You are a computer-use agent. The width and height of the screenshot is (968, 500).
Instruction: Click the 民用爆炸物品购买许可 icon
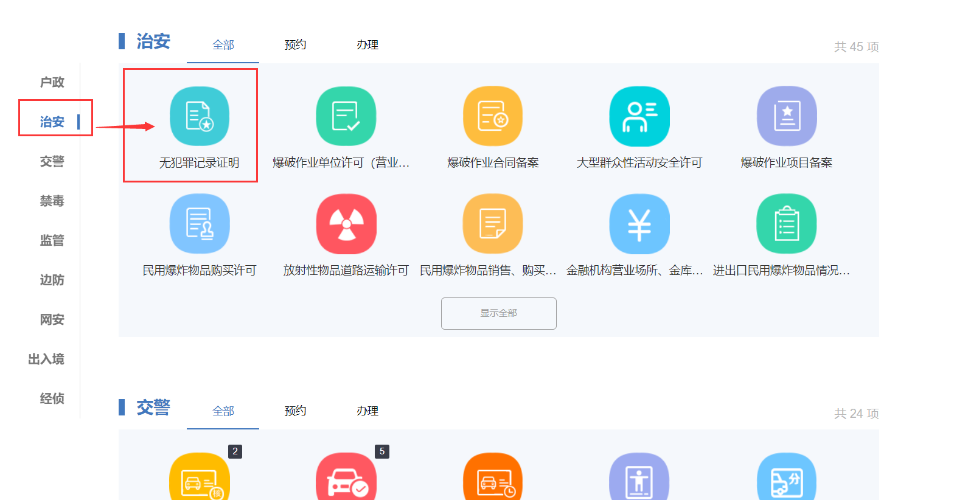(x=199, y=224)
